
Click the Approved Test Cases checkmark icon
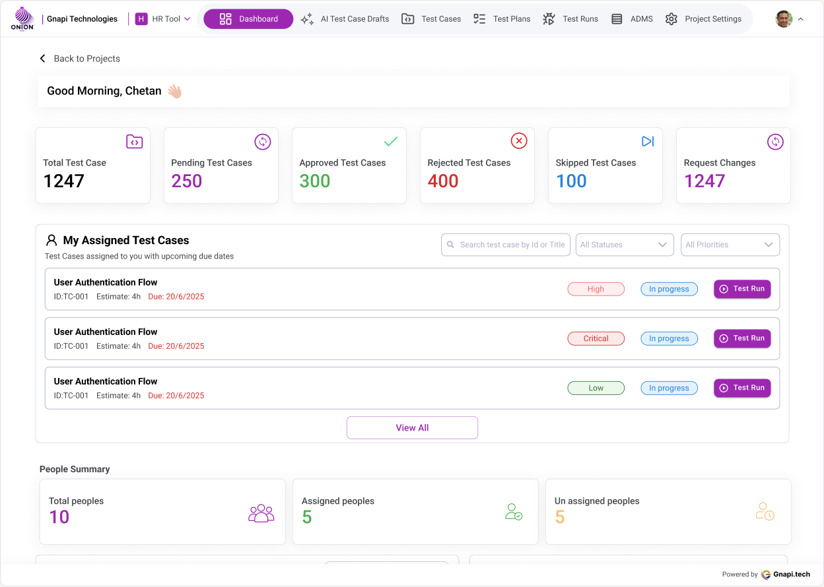(391, 142)
